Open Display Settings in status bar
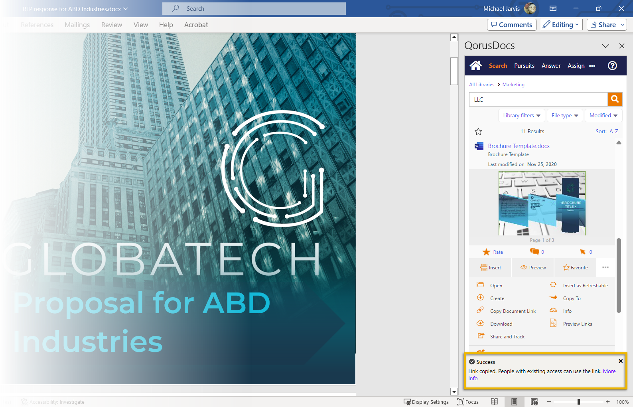The width and height of the screenshot is (633, 407). 426,402
